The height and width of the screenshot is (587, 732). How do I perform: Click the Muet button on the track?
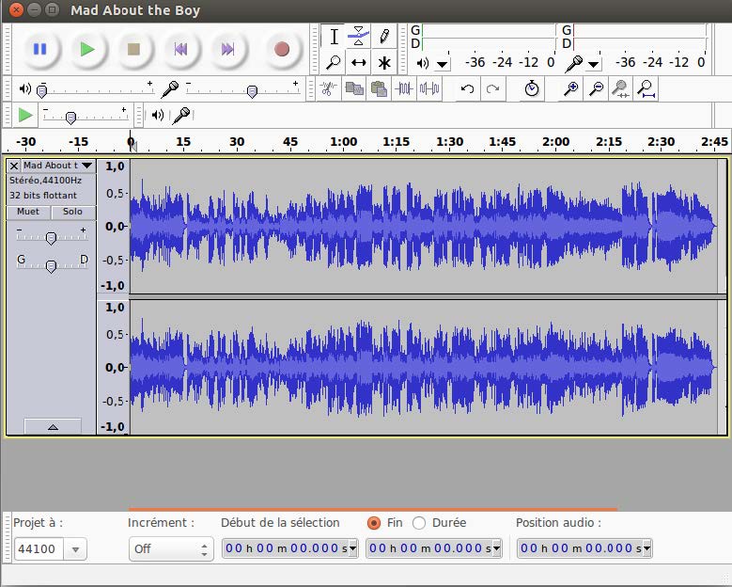(28, 212)
